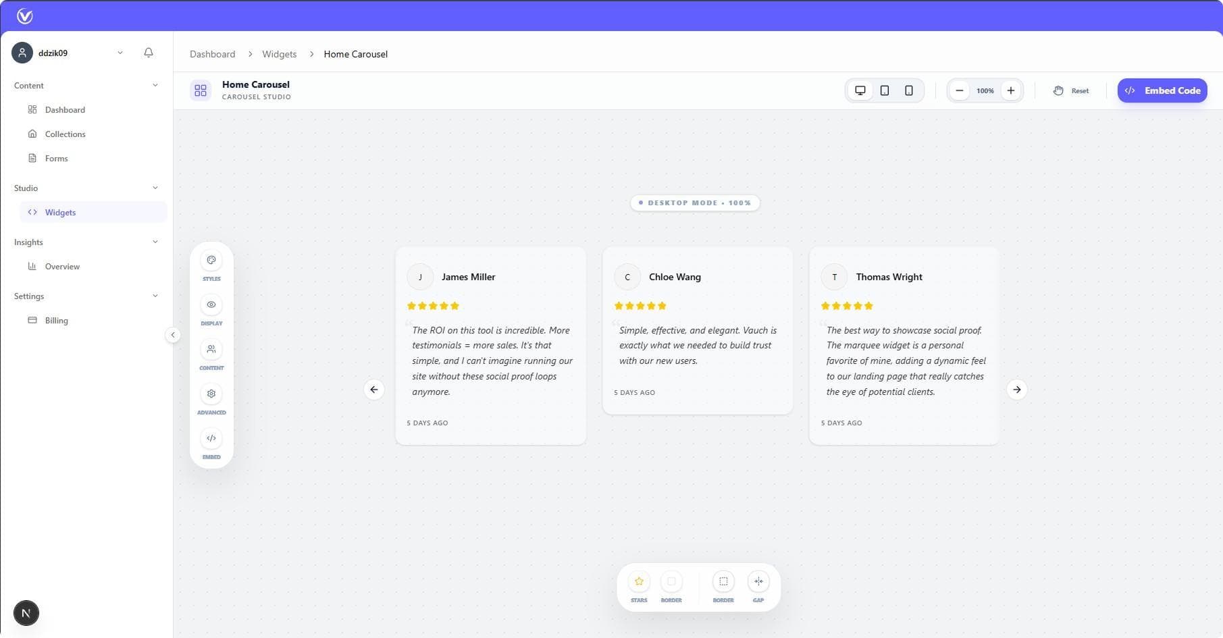Select Billing under Settings
Screen dimensions: 1223x638
[56, 320]
